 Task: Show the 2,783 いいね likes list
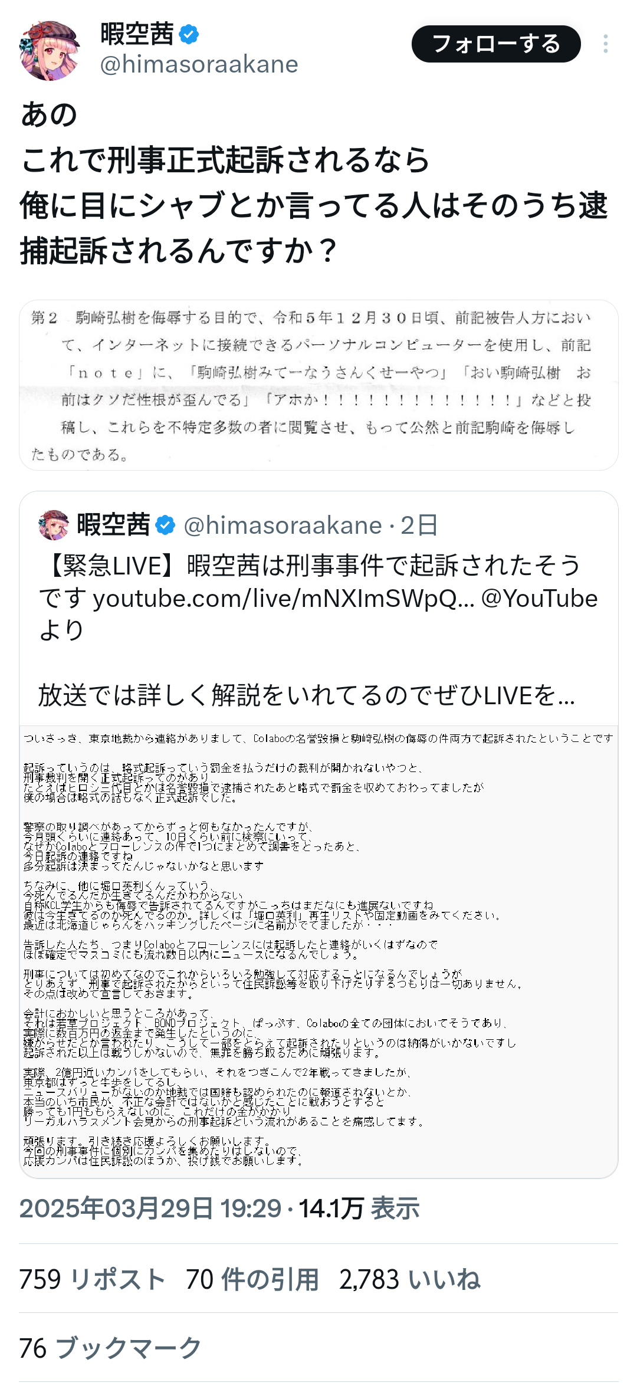[410, 1279]
